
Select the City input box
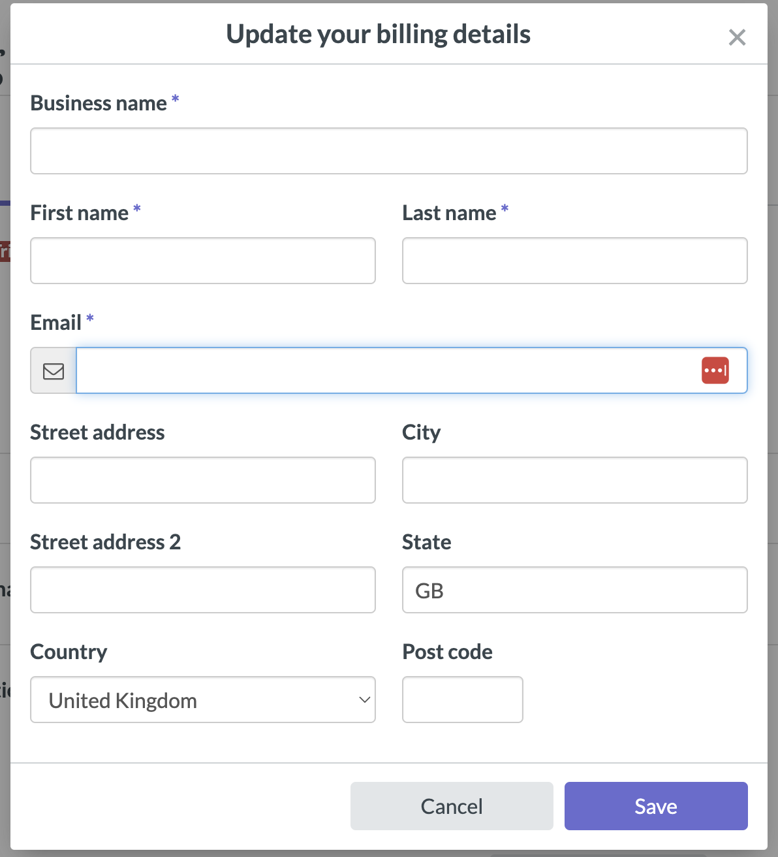(x=574, y=480)
